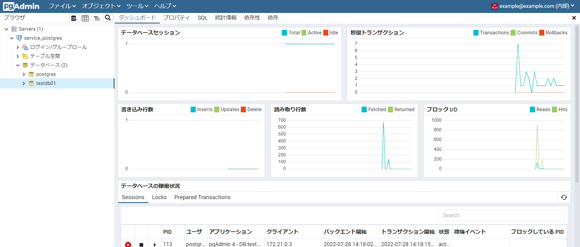
Task: Select the Prepared Transactions tab
Action: coord(202,197)
